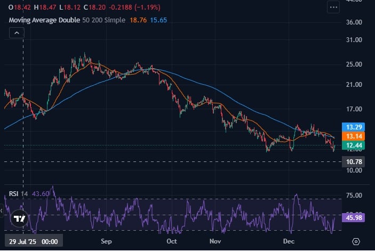Screen dimensions: 375x252
Task: Click the left-edge panel arrow
Action: click(2, 212)
